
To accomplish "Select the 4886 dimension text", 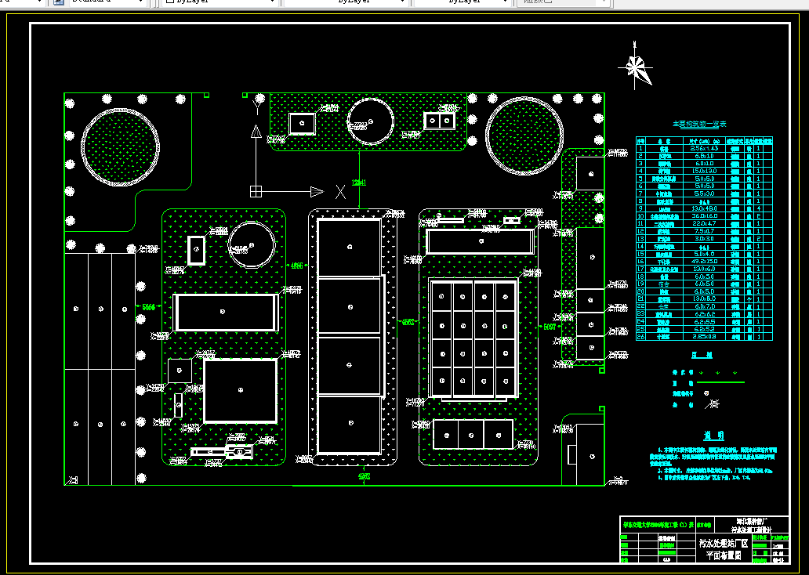I will 296,266.
